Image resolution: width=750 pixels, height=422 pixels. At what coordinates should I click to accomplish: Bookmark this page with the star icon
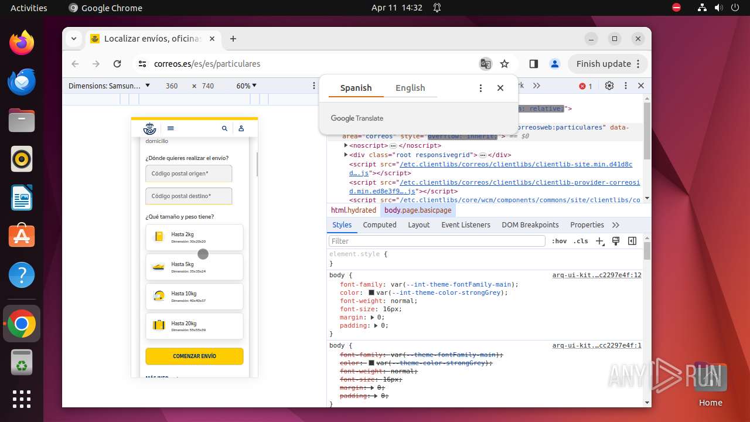tap(504, 64)
